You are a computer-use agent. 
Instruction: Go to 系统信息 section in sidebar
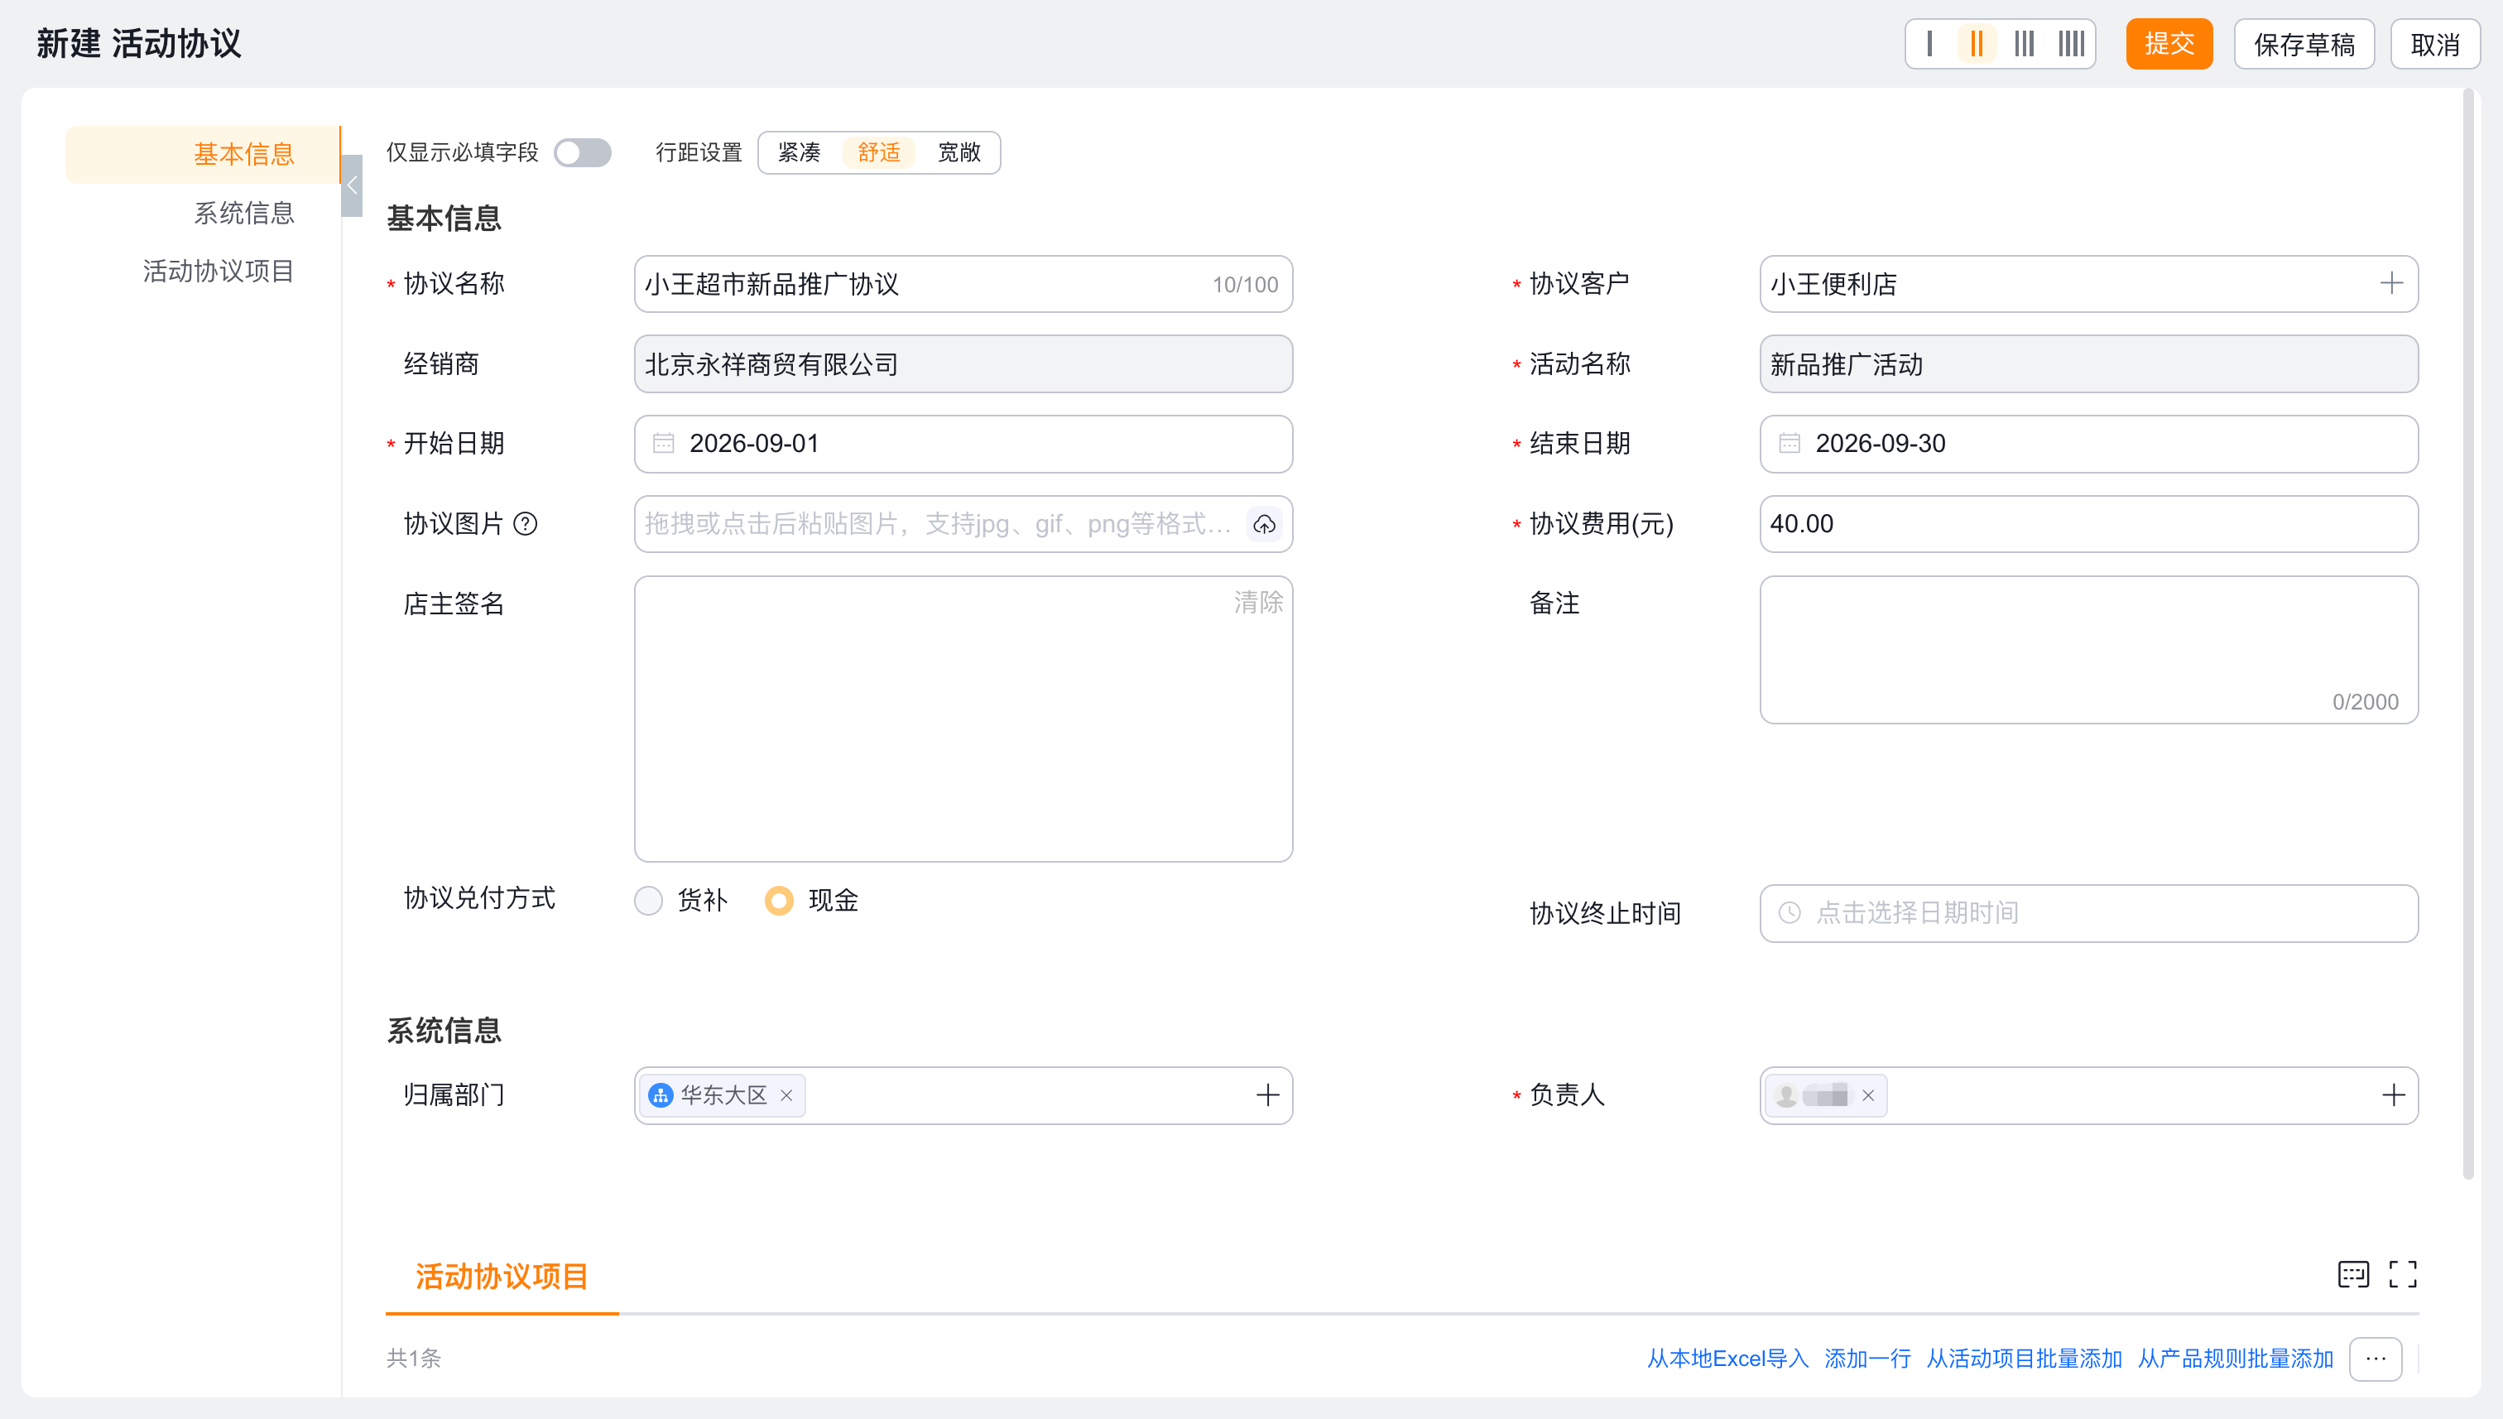243,214
